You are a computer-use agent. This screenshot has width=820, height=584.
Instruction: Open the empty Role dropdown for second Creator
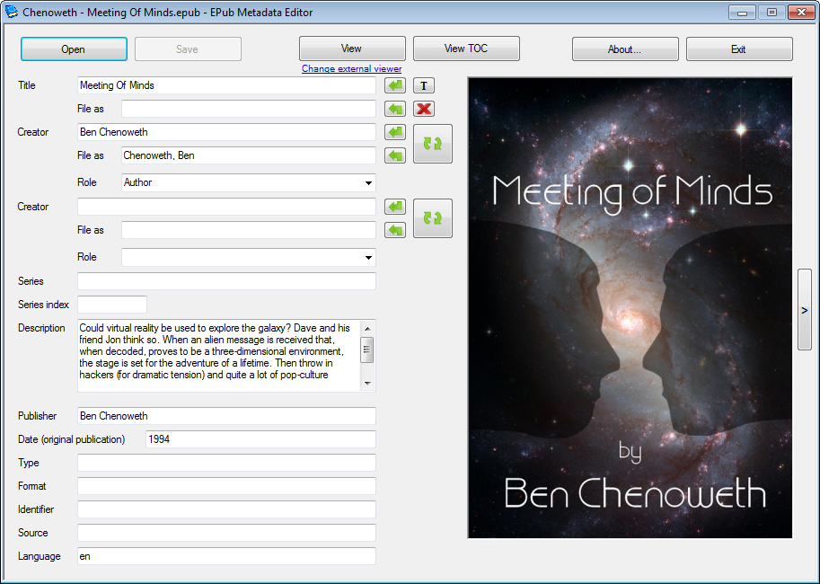click(x=249, y=257)
